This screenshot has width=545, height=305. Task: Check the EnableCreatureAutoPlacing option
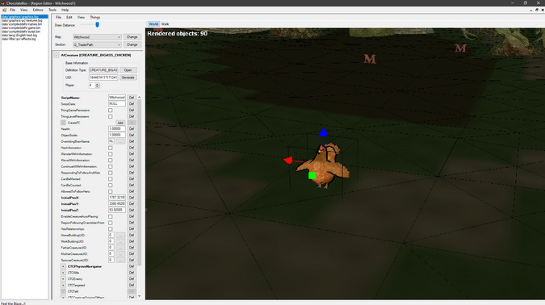point(110,216)
